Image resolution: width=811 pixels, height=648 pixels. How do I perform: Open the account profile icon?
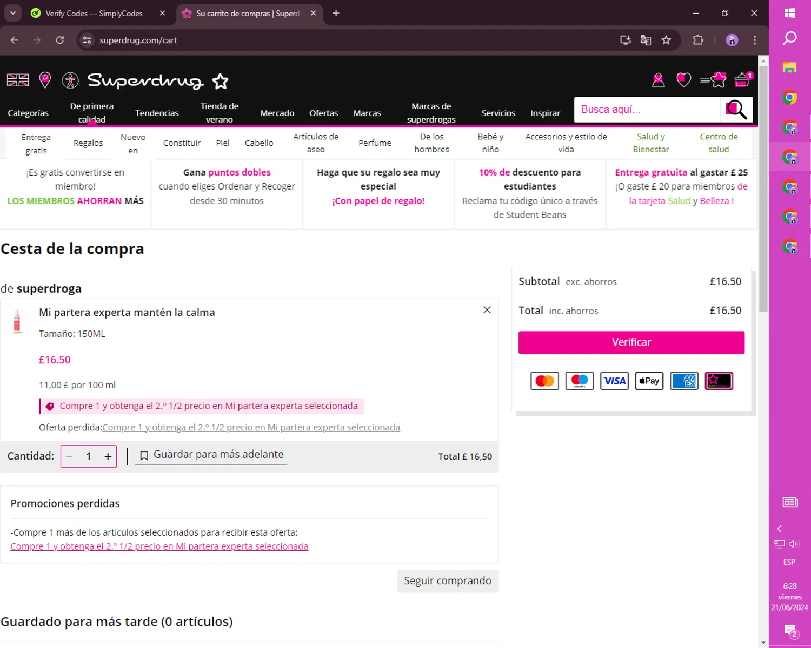pyautogui.click(x=658, y=80)
